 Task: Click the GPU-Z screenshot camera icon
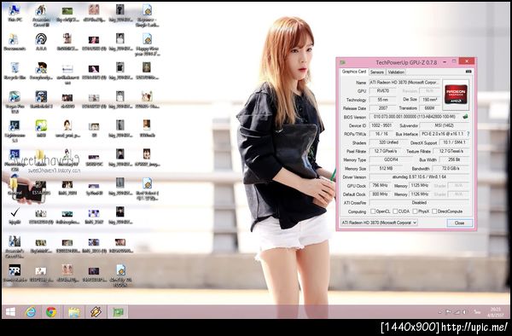(468, 71)
